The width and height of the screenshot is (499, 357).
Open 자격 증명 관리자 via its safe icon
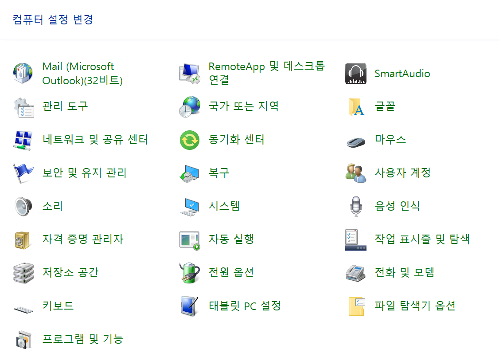point(23,239)
